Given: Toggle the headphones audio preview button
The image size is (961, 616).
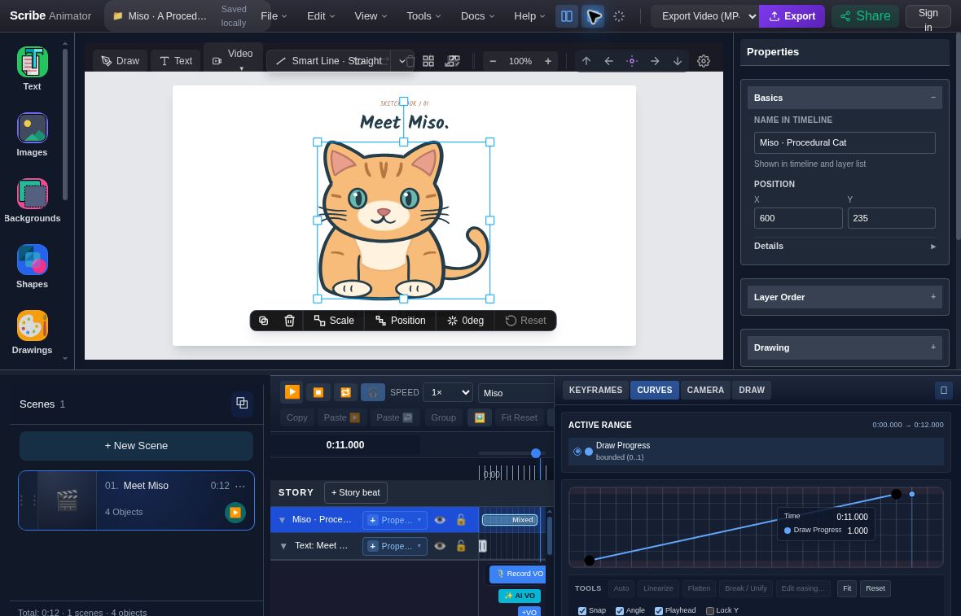Looking at the screenshot, I should pyautogui.click(x=373, y=392).
